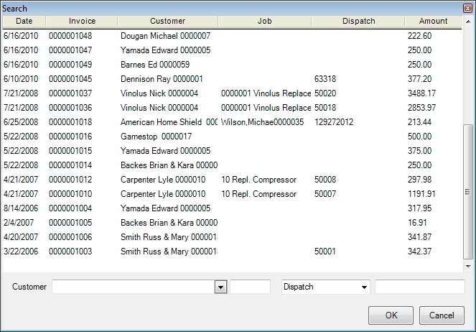Viewport: 476px width, 332px height.
Task: Sort by the Invoice column header
Action: click(x=82, y=21)
